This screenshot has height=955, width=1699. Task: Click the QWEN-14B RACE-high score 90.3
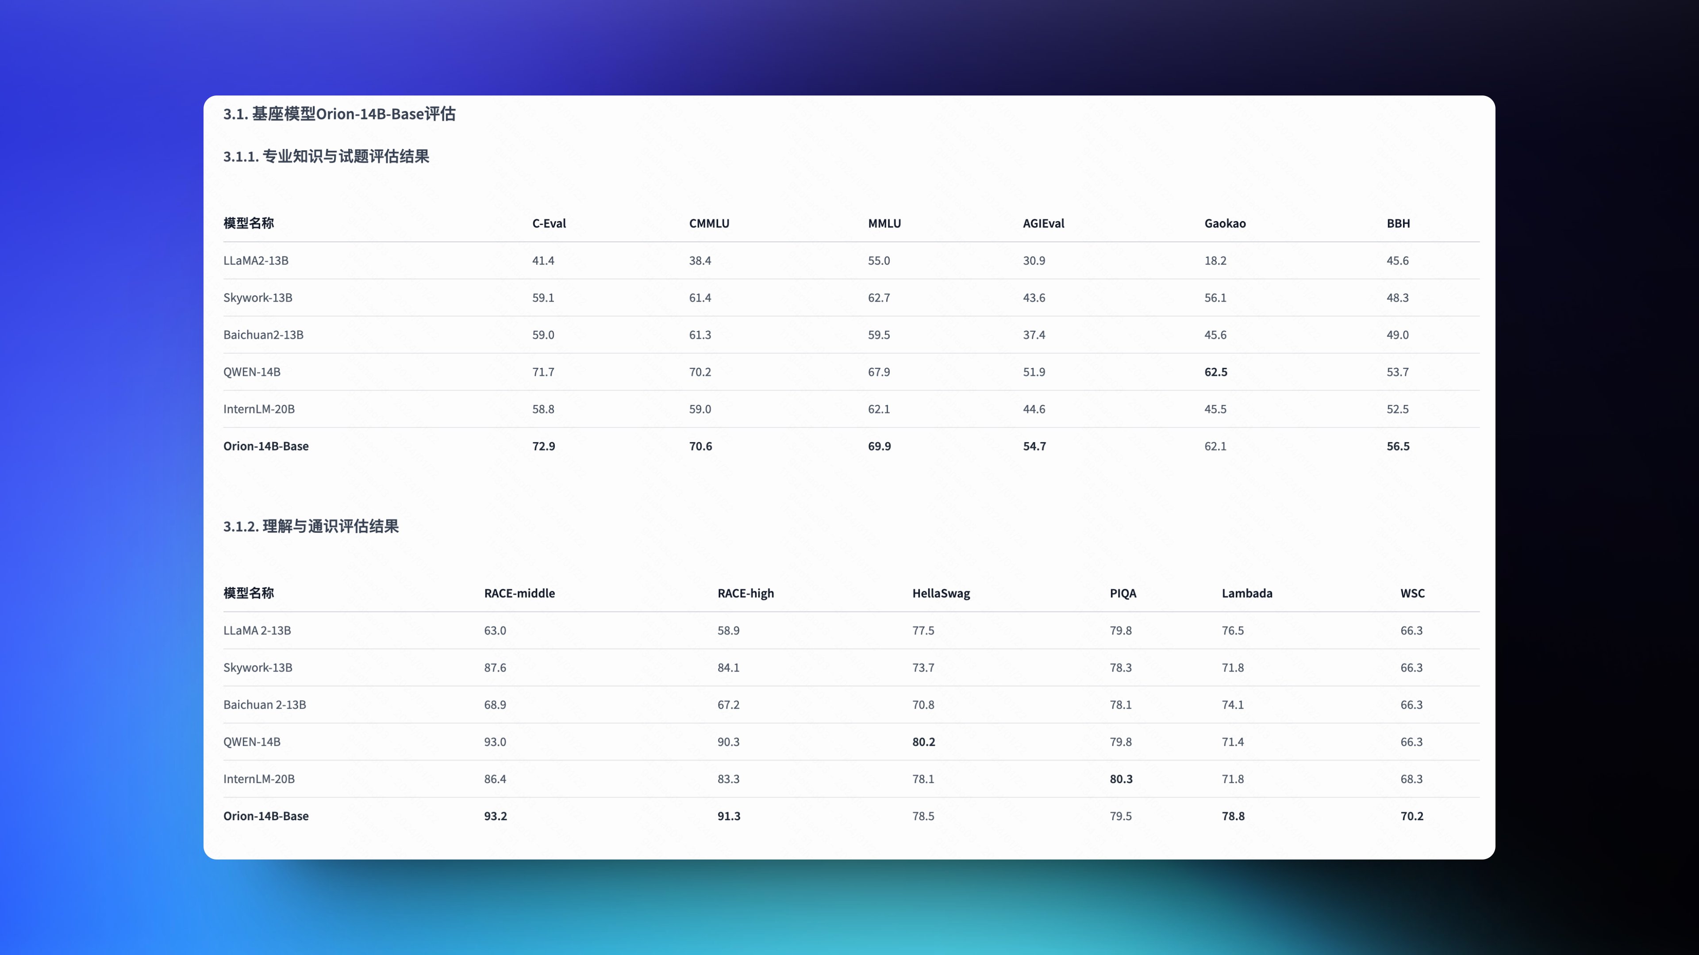pos(728,742)
